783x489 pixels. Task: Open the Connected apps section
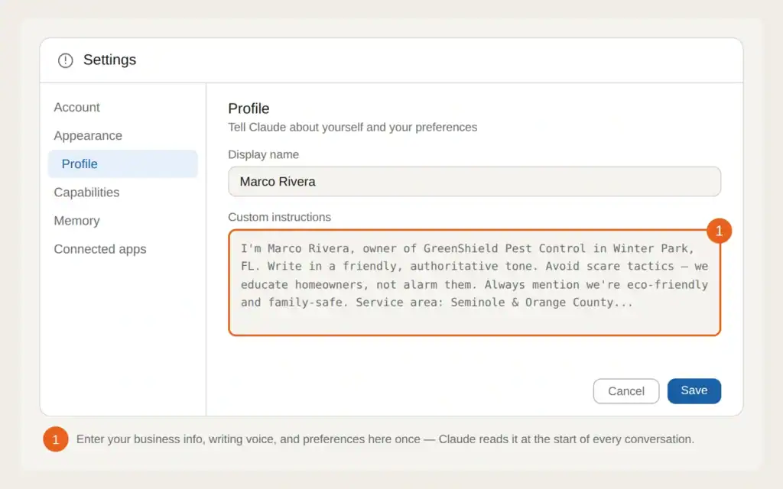100,248
